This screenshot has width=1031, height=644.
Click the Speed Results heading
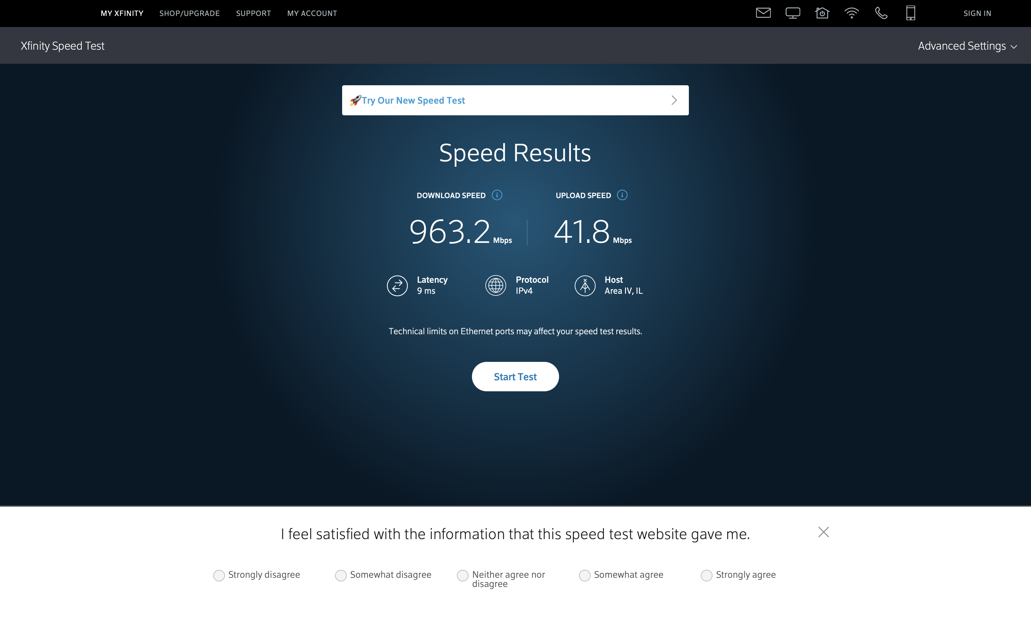coord(515,153)
